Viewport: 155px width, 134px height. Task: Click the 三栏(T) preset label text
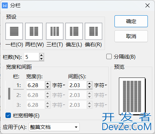(55, 45)
